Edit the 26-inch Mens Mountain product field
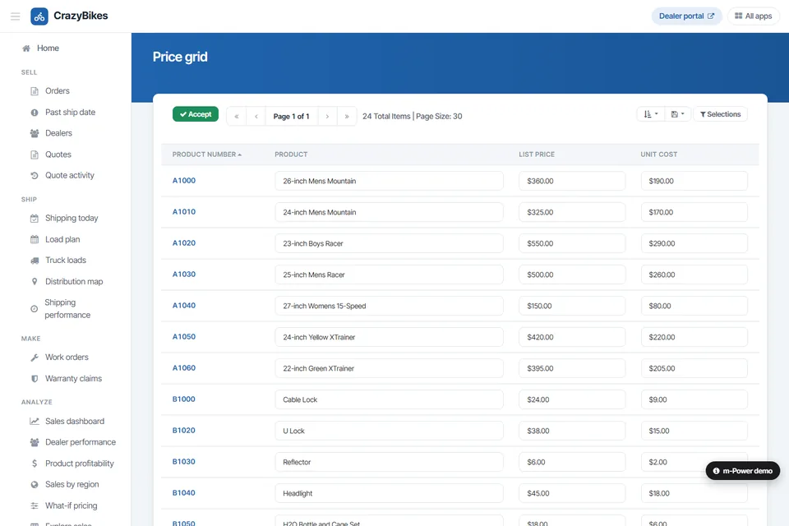 (x=389, y=181)
